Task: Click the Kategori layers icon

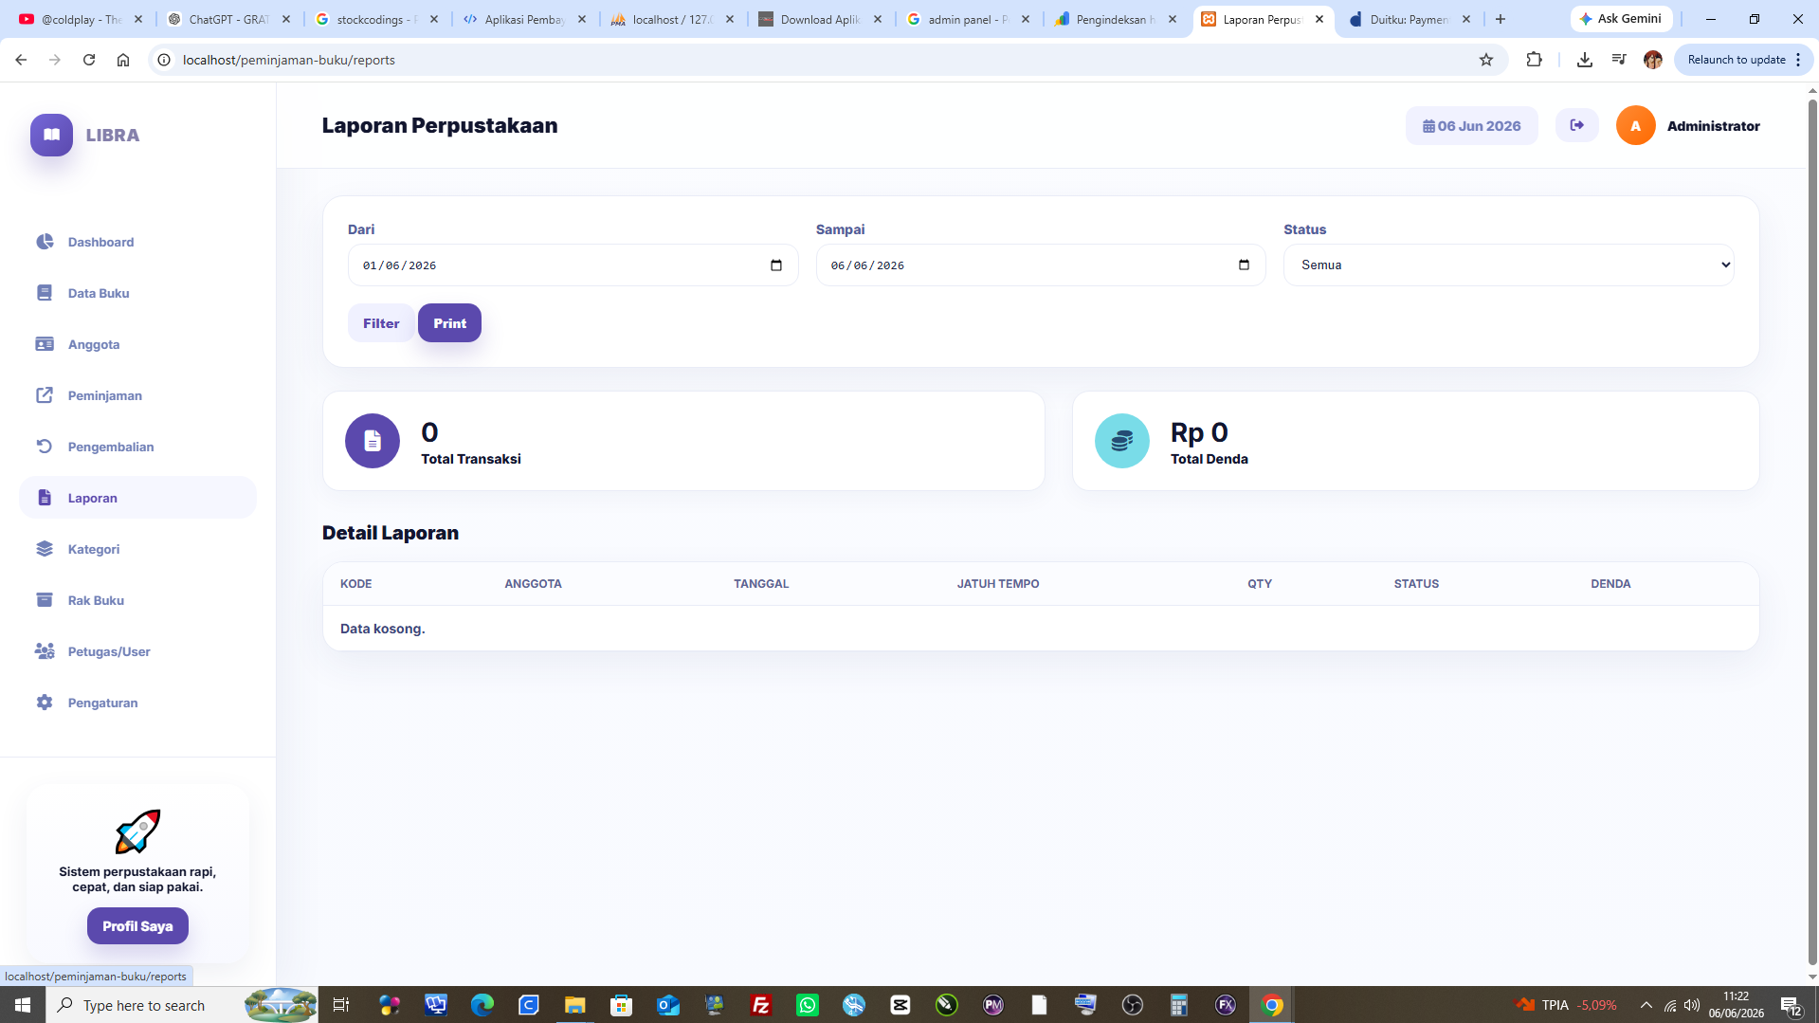Action: tap(45, 549)
